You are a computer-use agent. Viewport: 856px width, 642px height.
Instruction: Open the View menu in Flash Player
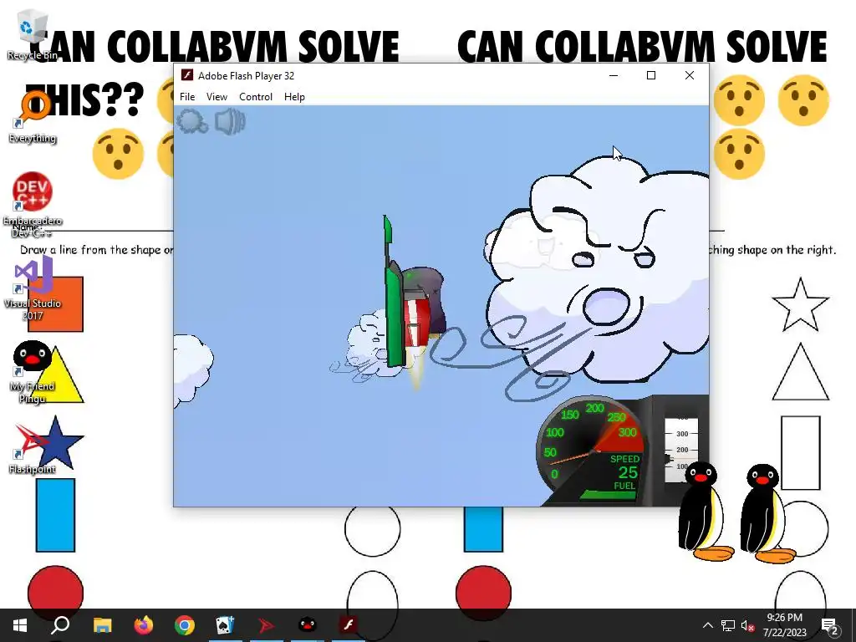[217, 97]
